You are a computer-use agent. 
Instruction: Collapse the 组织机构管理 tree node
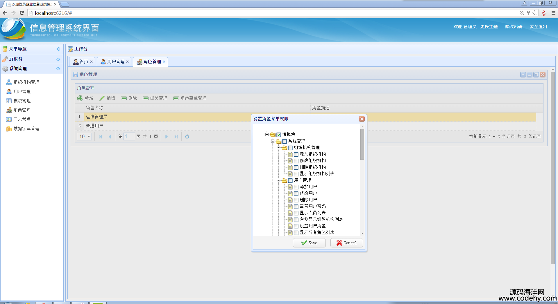click(278, 148)
